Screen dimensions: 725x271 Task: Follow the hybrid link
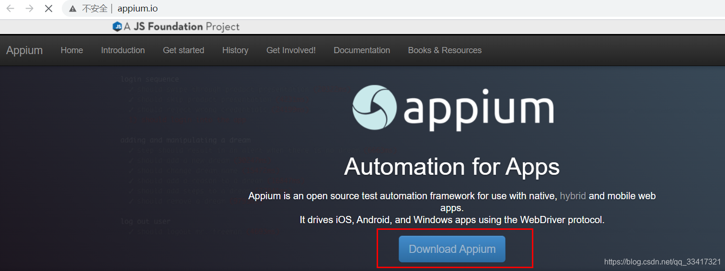573,196
